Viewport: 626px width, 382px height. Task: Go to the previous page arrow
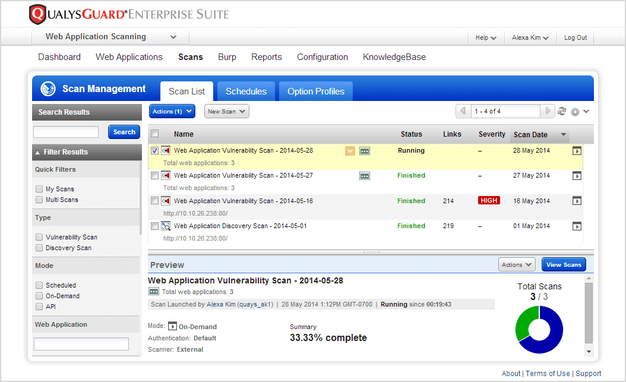tap(463, 111)
